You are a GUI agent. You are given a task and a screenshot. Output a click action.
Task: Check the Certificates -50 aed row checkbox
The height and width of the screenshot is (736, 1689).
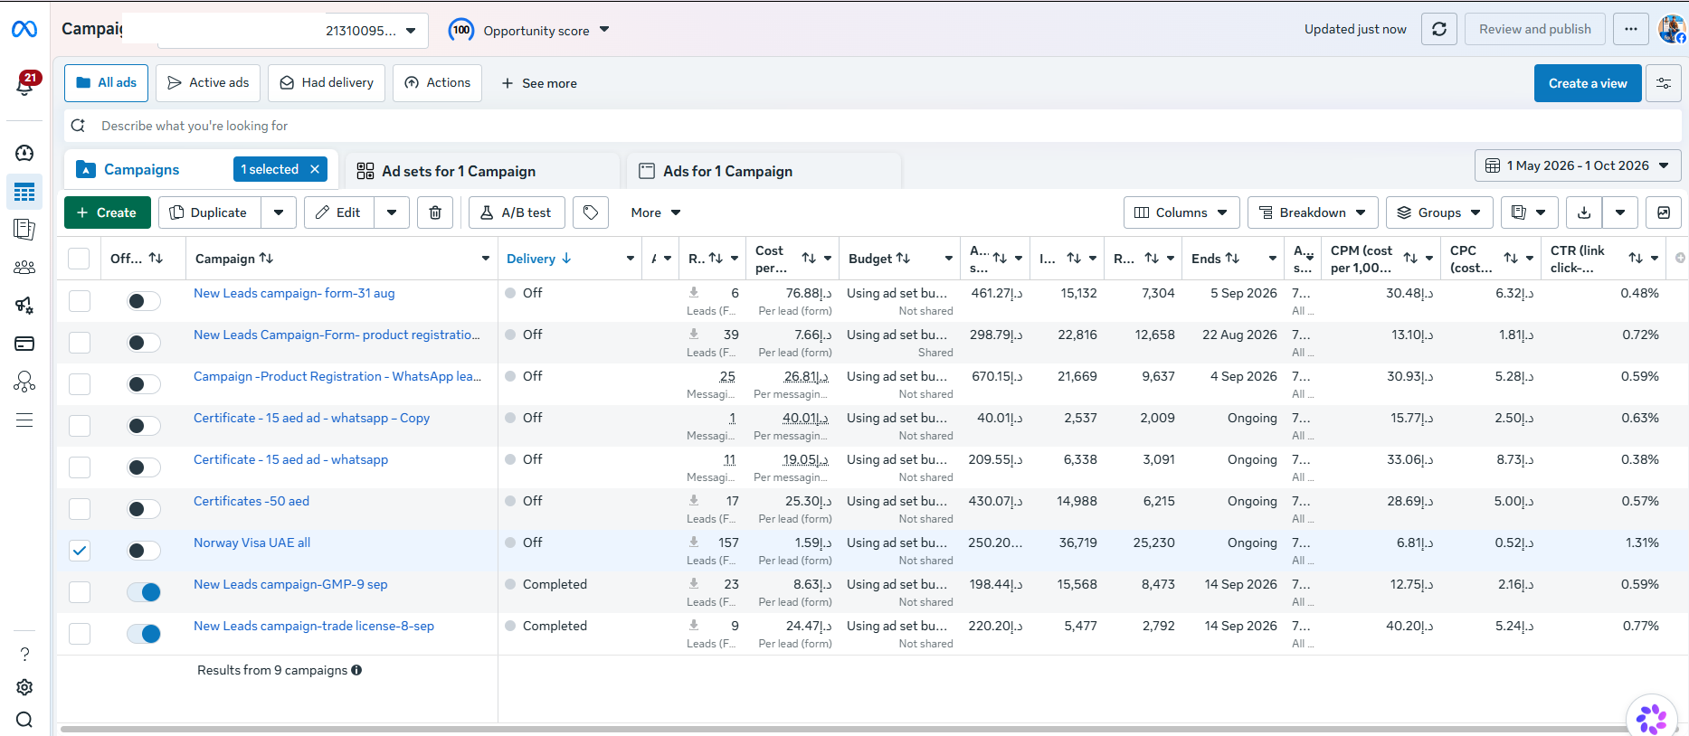click(80, 509)
